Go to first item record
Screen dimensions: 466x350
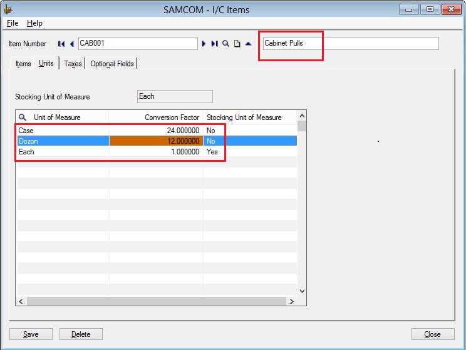tap(61, 44)
